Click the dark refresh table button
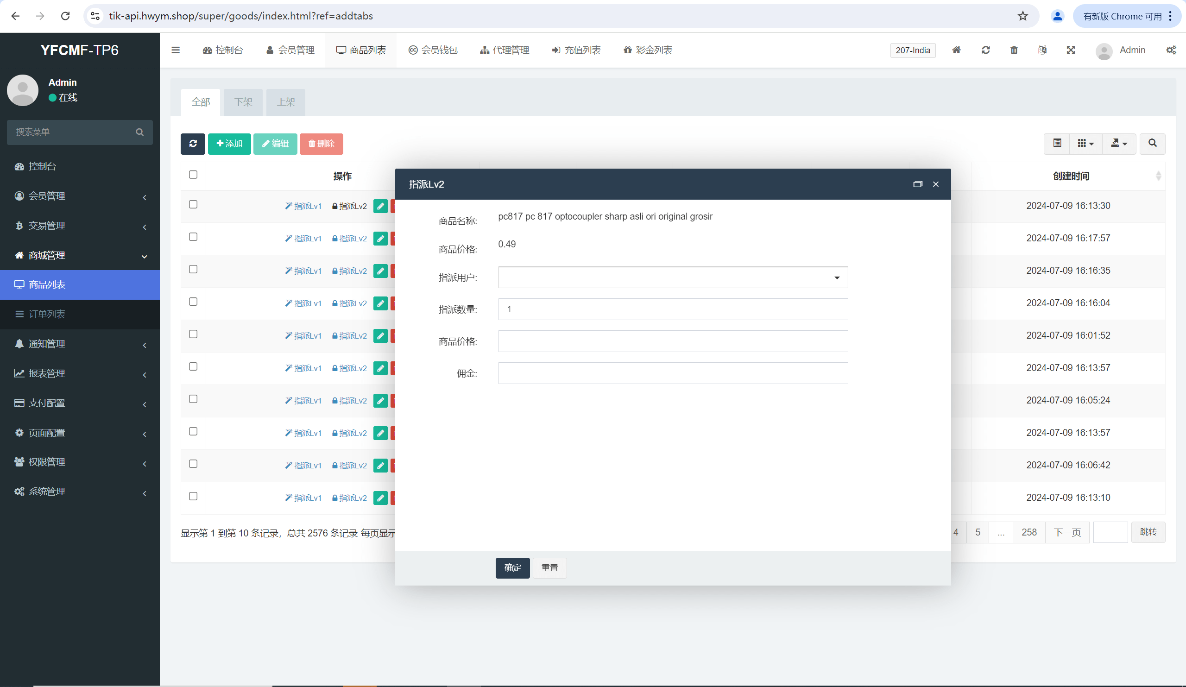The image size is (1186, 687). pyautogui.click(x=192, y=144)
